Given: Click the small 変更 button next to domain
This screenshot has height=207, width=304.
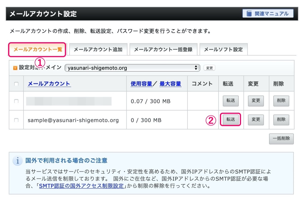Looking at the screenshot, I should (210, 68).
